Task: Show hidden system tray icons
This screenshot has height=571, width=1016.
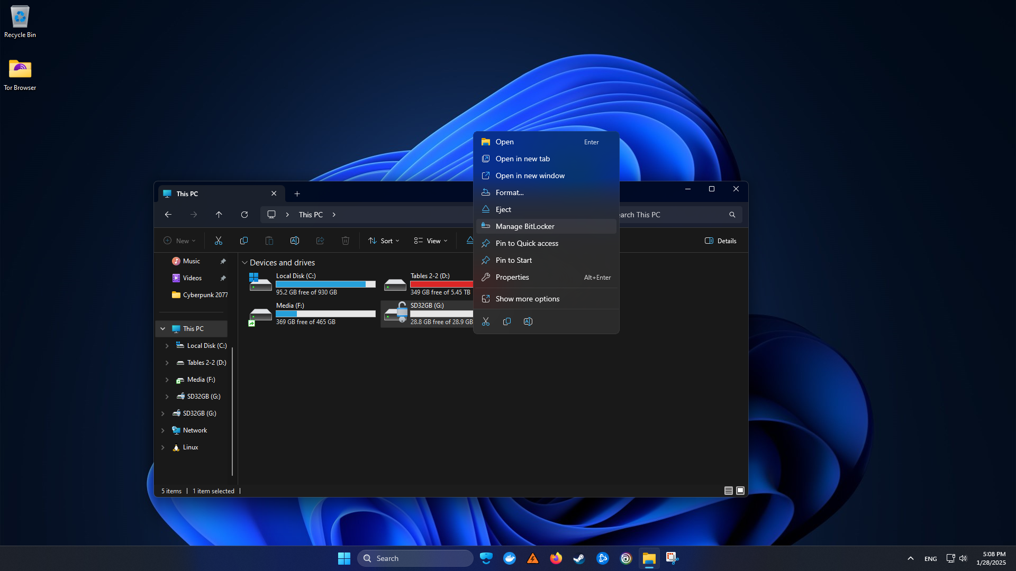Action: tap(911, 558)
